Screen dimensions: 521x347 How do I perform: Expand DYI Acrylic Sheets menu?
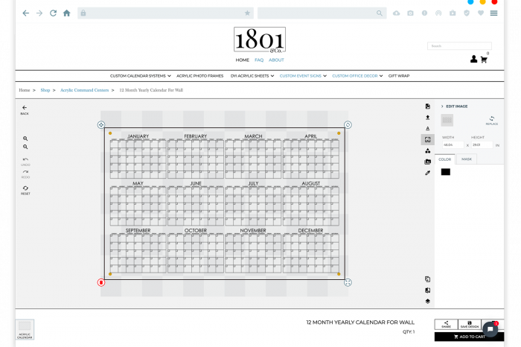[x=252, y=76]
